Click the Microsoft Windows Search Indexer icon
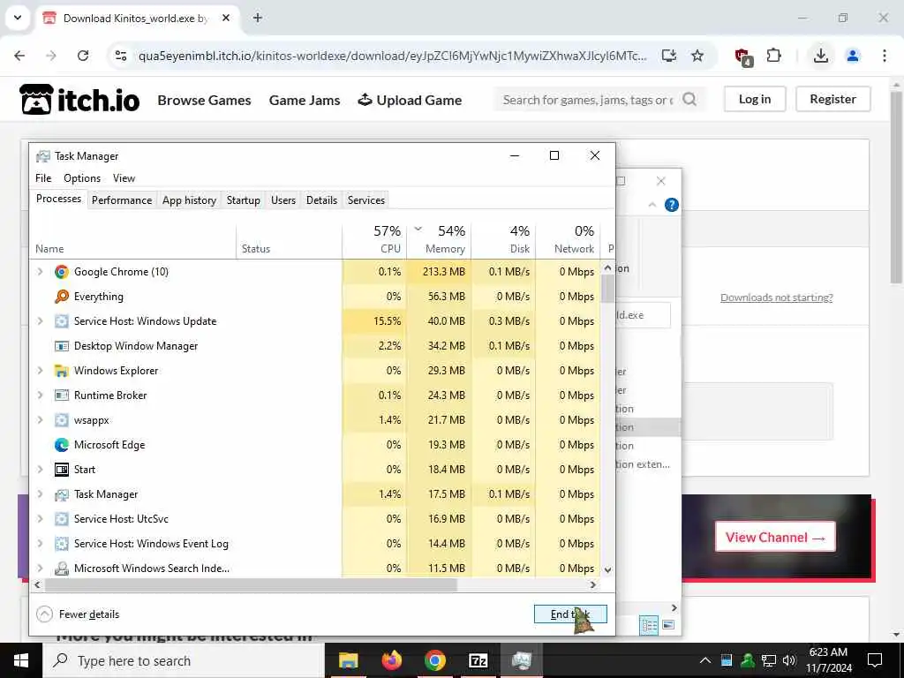 pos(62,569)
